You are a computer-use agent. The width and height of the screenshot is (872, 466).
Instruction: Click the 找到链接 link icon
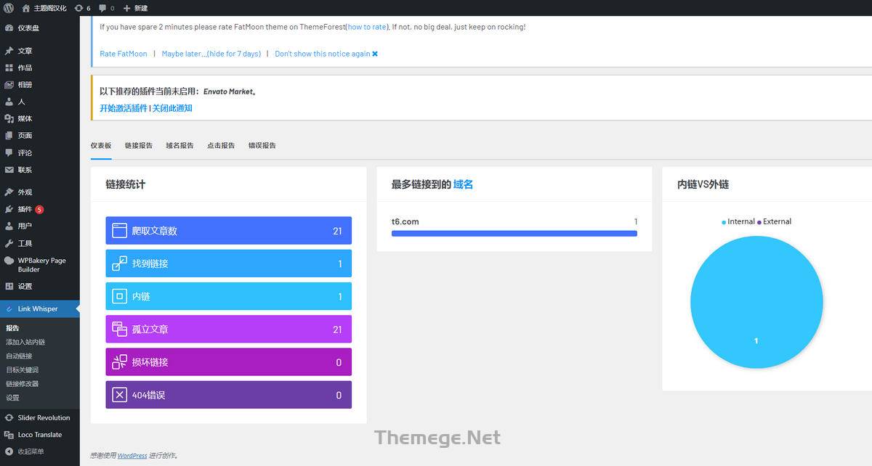coord(119,263)
